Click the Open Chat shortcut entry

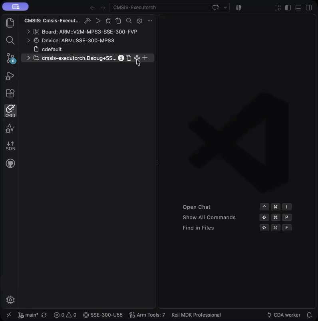point(196,207)
